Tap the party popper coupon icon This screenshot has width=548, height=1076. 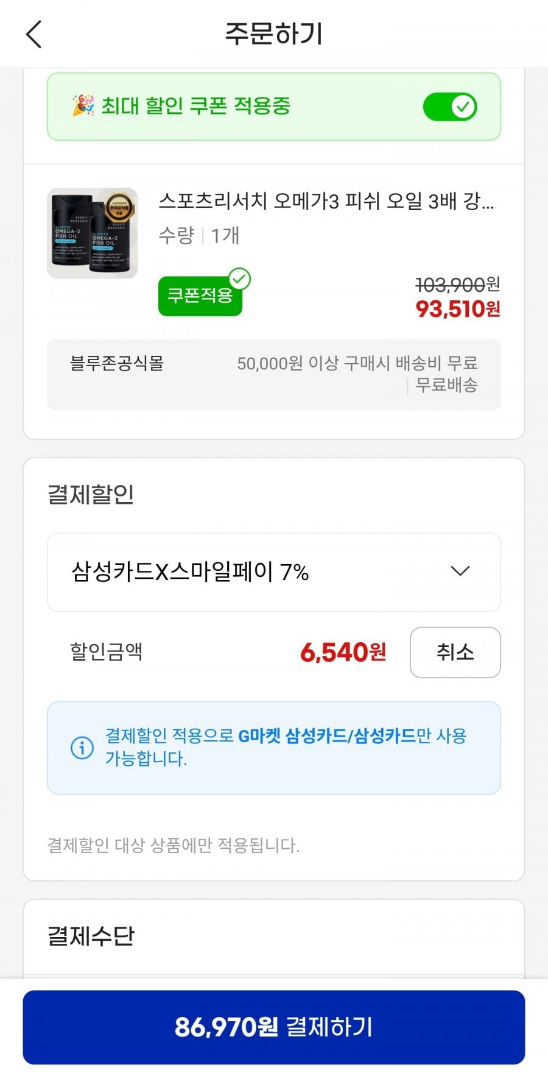[83, 105]
